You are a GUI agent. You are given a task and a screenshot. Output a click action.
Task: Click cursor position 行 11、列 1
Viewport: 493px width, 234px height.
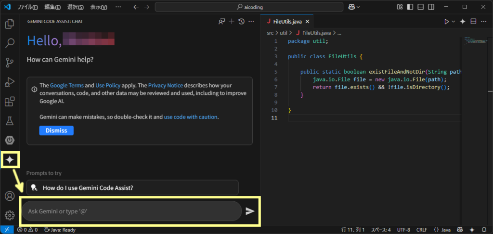click(353, 230)
